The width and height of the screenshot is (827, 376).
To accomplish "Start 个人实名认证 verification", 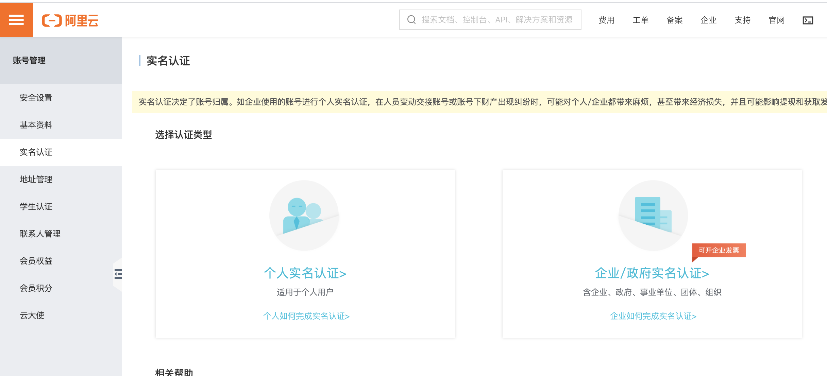I will [x=305, y=273].
